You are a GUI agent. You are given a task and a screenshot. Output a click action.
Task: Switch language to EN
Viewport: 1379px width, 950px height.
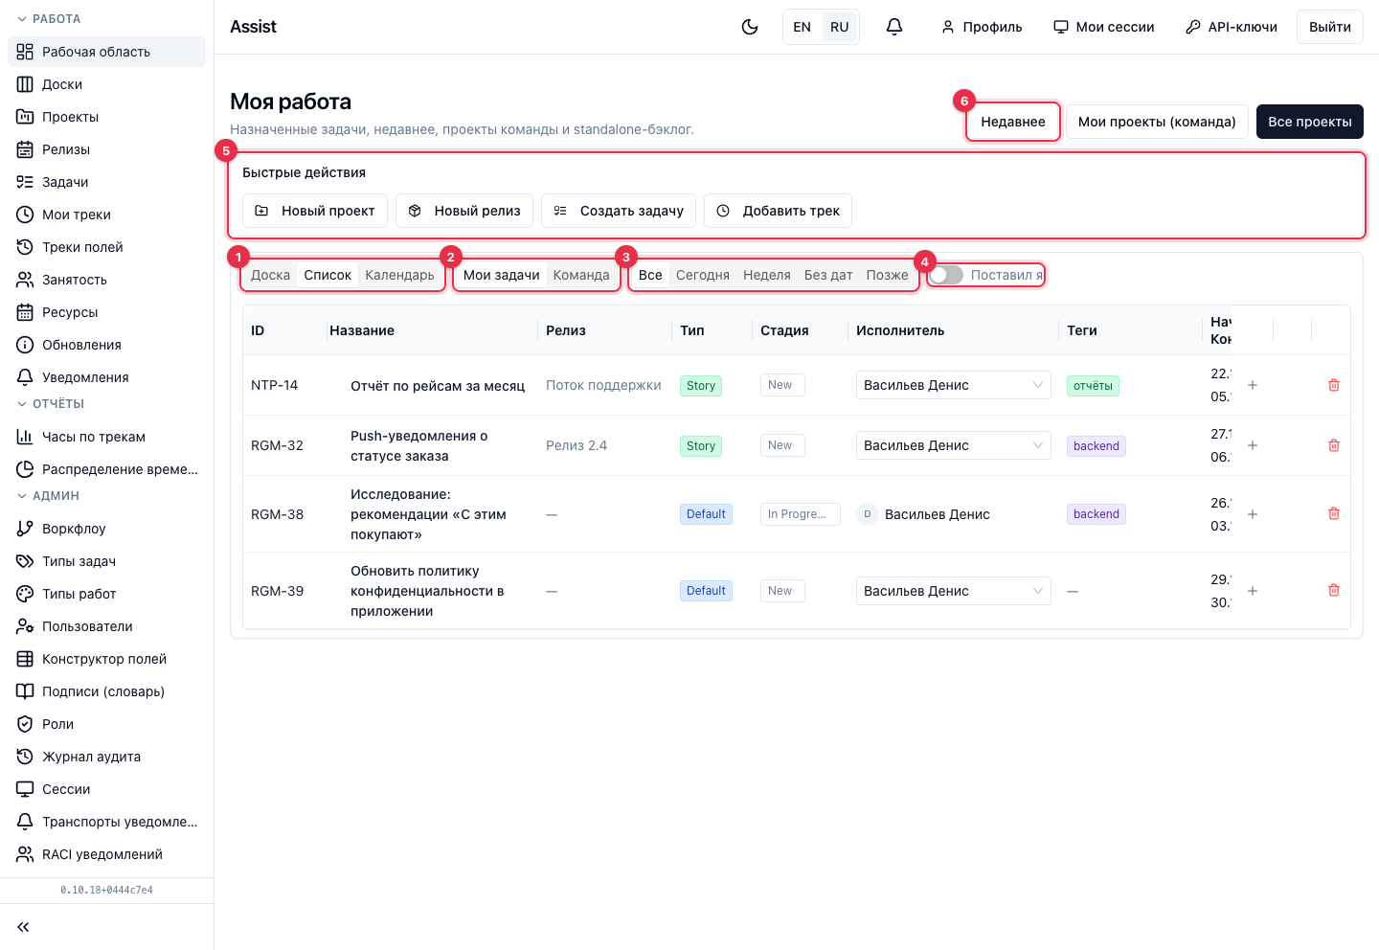pos(803,27)
